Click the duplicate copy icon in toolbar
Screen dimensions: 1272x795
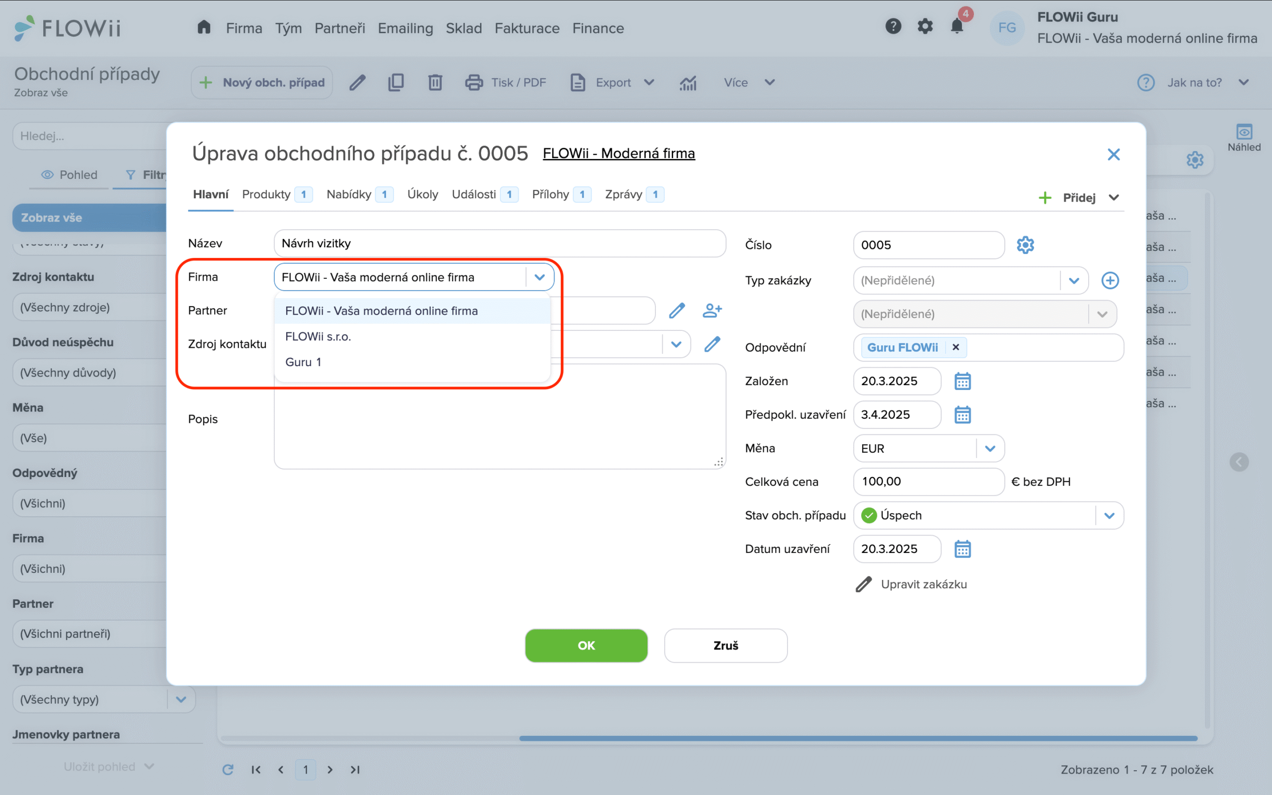point(396,82)
